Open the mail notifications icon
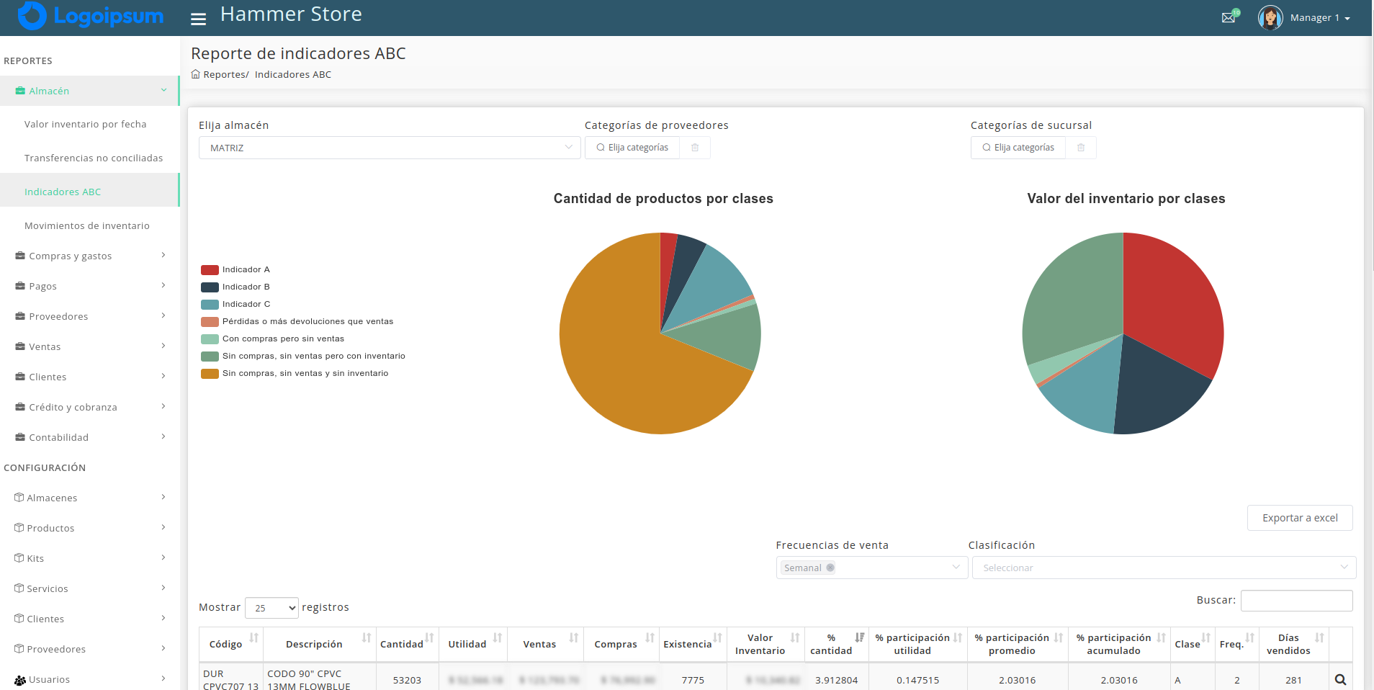The height and width of the screenshot is (690, 1374). 1229,17
